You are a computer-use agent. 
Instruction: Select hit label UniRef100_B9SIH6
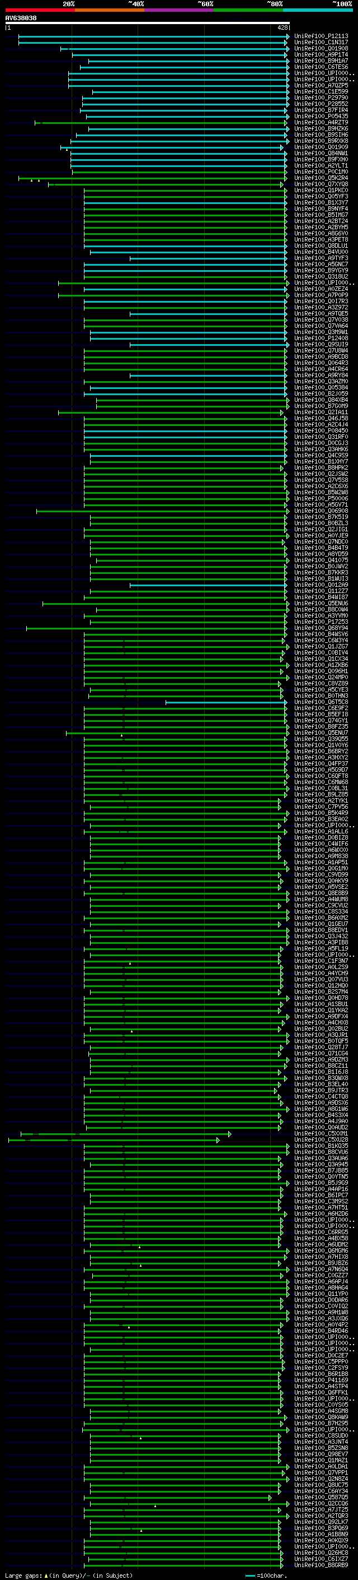(321, 135)
